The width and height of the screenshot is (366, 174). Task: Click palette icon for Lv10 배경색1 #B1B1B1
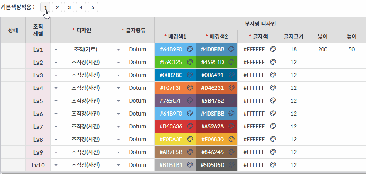click(190, 165)
